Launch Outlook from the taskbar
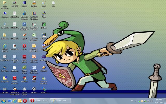This screenshot has width=166, height=104. coord(20,101)
